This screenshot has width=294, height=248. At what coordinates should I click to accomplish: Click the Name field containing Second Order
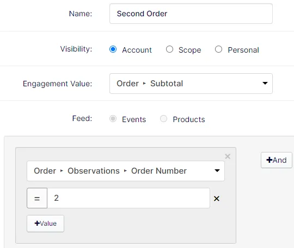(x=191, y=14)
